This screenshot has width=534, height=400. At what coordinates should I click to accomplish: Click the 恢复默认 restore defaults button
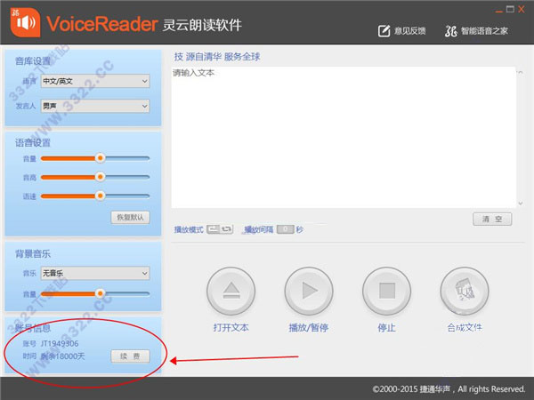tap(130, 218)
